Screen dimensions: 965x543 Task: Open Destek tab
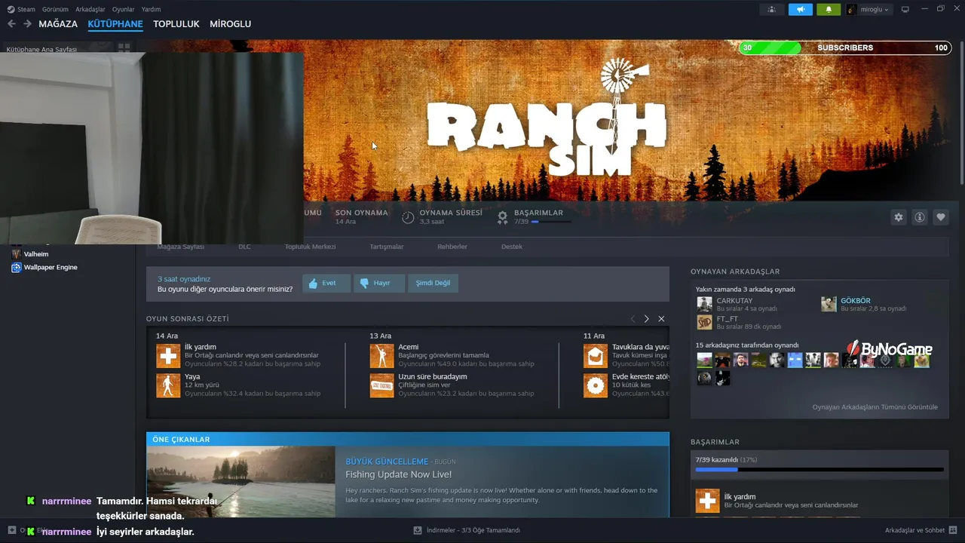click(512, 247)
